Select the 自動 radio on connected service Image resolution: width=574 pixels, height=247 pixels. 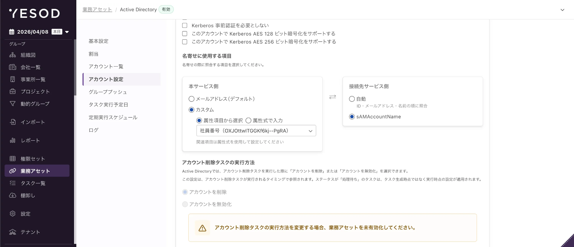(352, 99)
